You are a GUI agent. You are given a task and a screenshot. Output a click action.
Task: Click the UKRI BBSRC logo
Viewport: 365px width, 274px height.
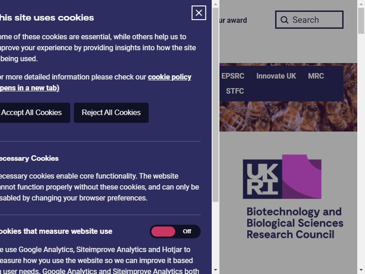(293, 197)
